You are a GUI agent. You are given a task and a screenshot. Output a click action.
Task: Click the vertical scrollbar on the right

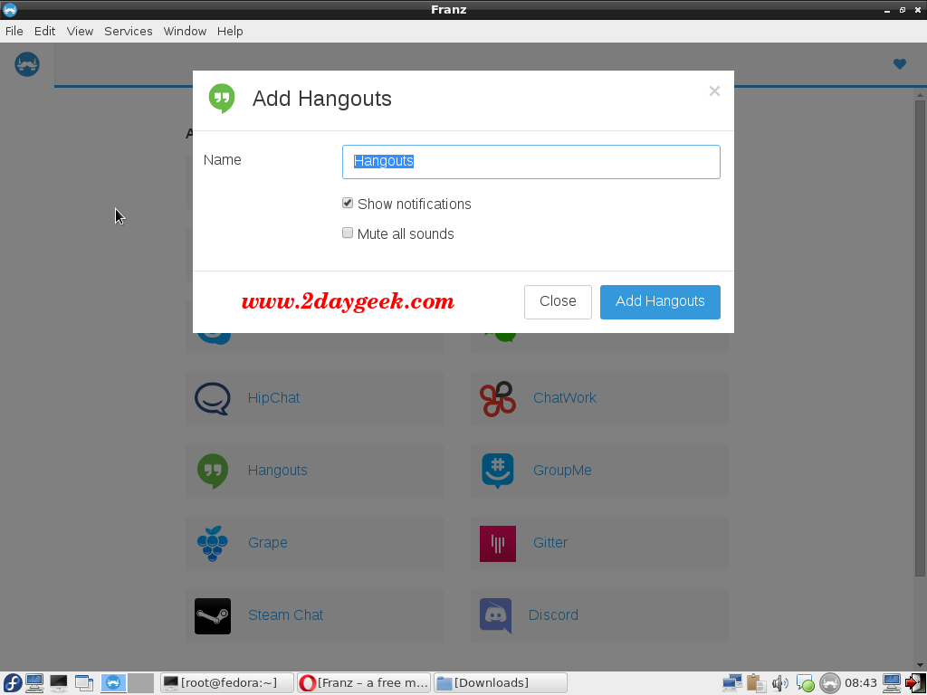[x=920, y=338]
